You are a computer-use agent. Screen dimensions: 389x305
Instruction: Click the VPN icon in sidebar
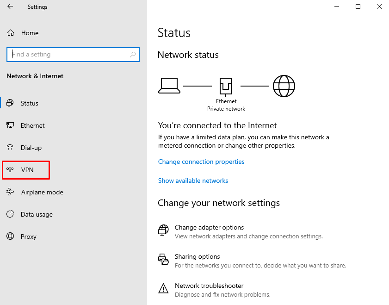point(10,170)
